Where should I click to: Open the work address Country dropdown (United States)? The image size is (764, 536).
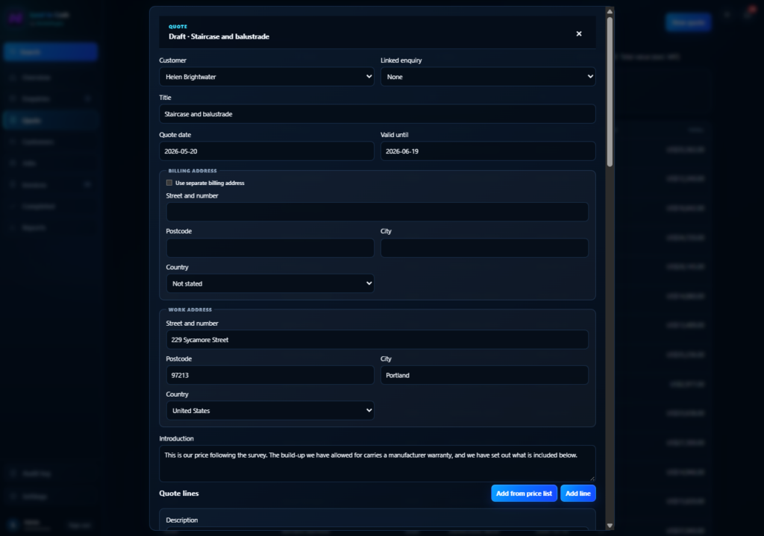point(270,411)
